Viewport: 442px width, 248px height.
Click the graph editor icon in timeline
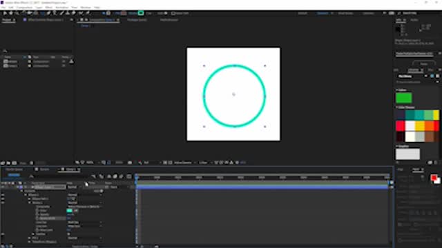click(x=129, y=176)
